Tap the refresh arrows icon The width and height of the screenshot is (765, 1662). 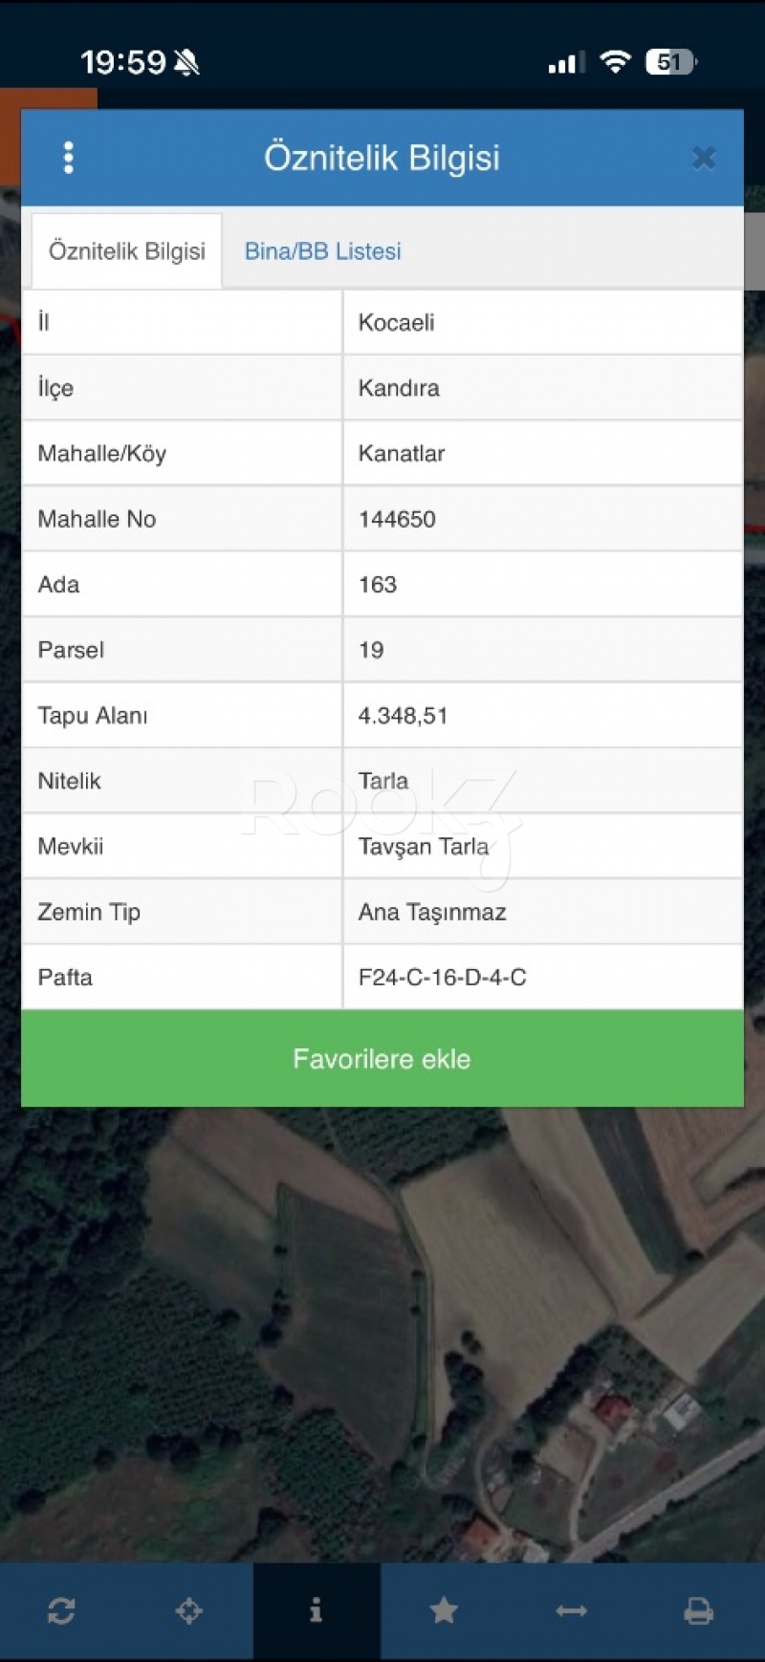pyautogui.click(x=61, y=1611)
